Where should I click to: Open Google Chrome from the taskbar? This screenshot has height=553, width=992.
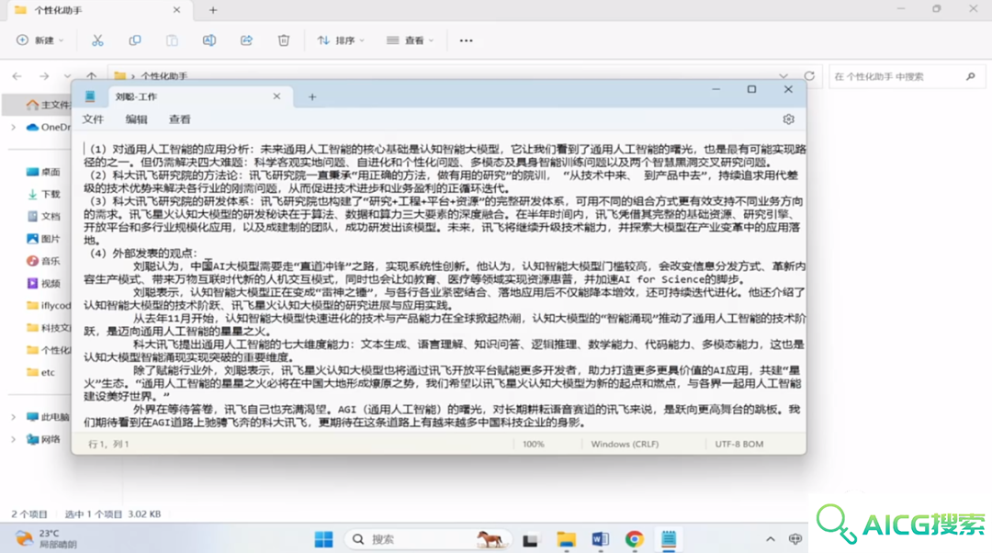[x=635, y=539]
